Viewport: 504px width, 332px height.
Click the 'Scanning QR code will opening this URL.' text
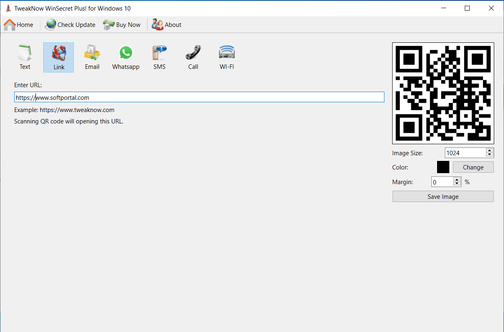click(69, 121)
